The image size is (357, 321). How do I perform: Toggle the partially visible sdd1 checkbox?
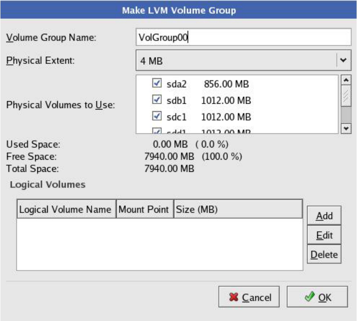[x=156, y=130]
